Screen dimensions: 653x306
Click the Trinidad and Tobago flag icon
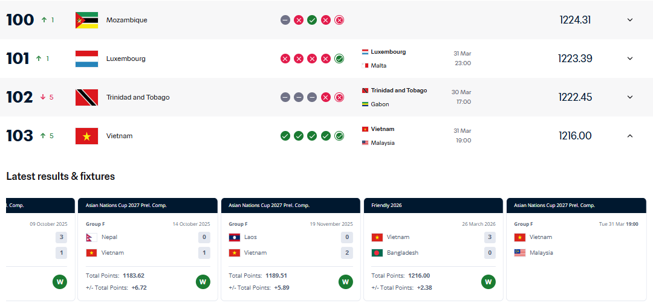pyautogui.click(x=86, y=97)
